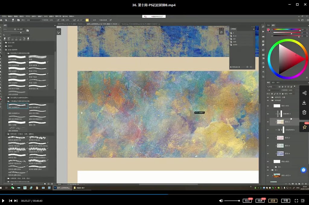Enter fullscreen mode in video player

(296, 201)
